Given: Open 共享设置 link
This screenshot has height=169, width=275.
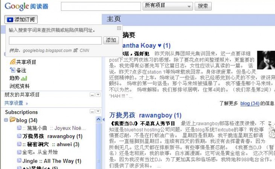Looking at the screenshot, I should click(x=16, y=103).
